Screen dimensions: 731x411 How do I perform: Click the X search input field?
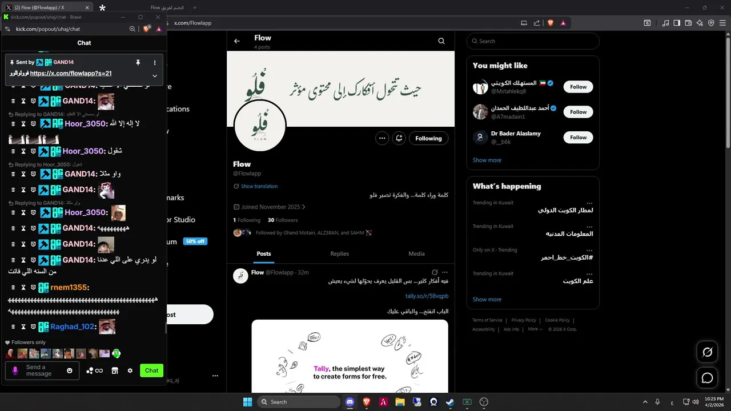[533, 41]
